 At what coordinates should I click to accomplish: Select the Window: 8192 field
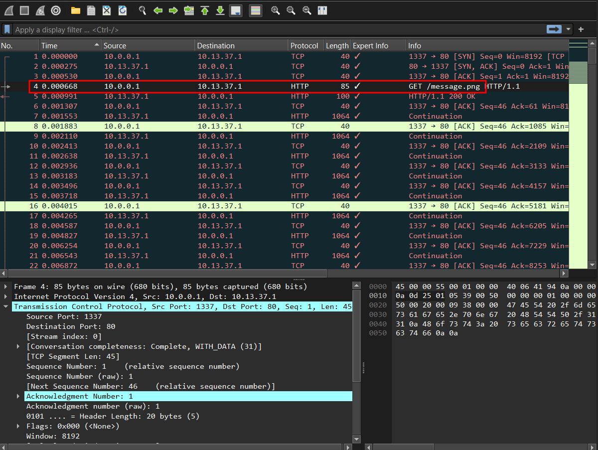click(x=53, y=436)
